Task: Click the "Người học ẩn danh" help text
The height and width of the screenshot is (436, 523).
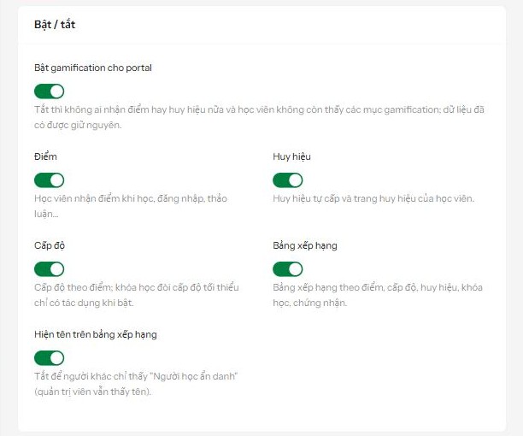Action: click(136, 384)
